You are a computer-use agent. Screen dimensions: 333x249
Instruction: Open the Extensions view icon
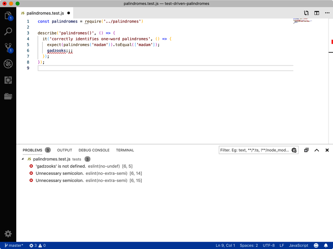[8, 80]
